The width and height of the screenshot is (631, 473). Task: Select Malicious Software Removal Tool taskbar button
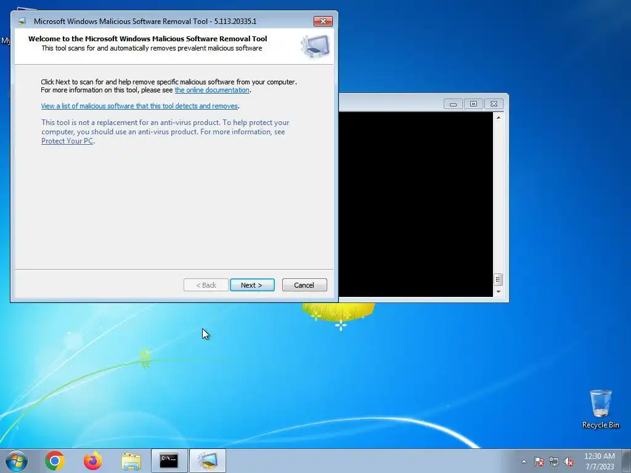click(x=207, y=461)
